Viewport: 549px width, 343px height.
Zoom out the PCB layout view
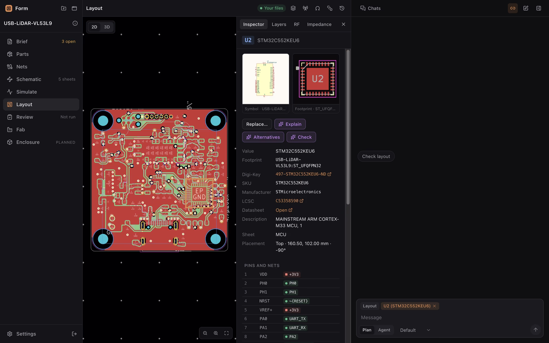tap(205, 333)
